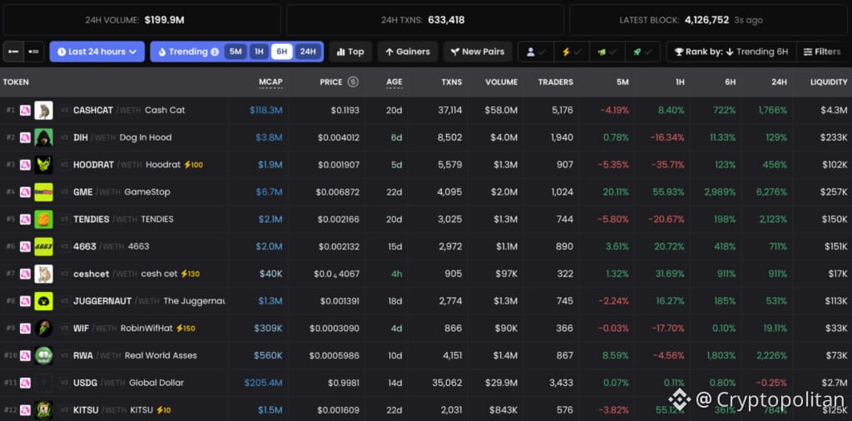Screen dimensions: 852x421
Task: Toggle the lightning boost filter
Action: coord(572,52)
